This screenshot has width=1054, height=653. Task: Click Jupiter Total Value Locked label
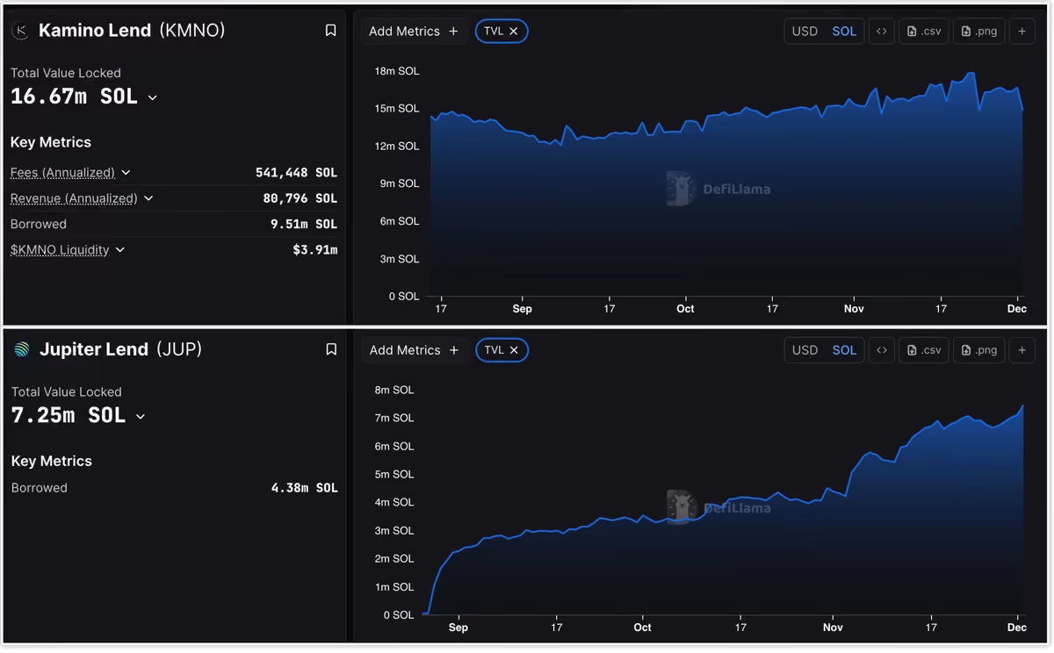click(x=66, y=391)
